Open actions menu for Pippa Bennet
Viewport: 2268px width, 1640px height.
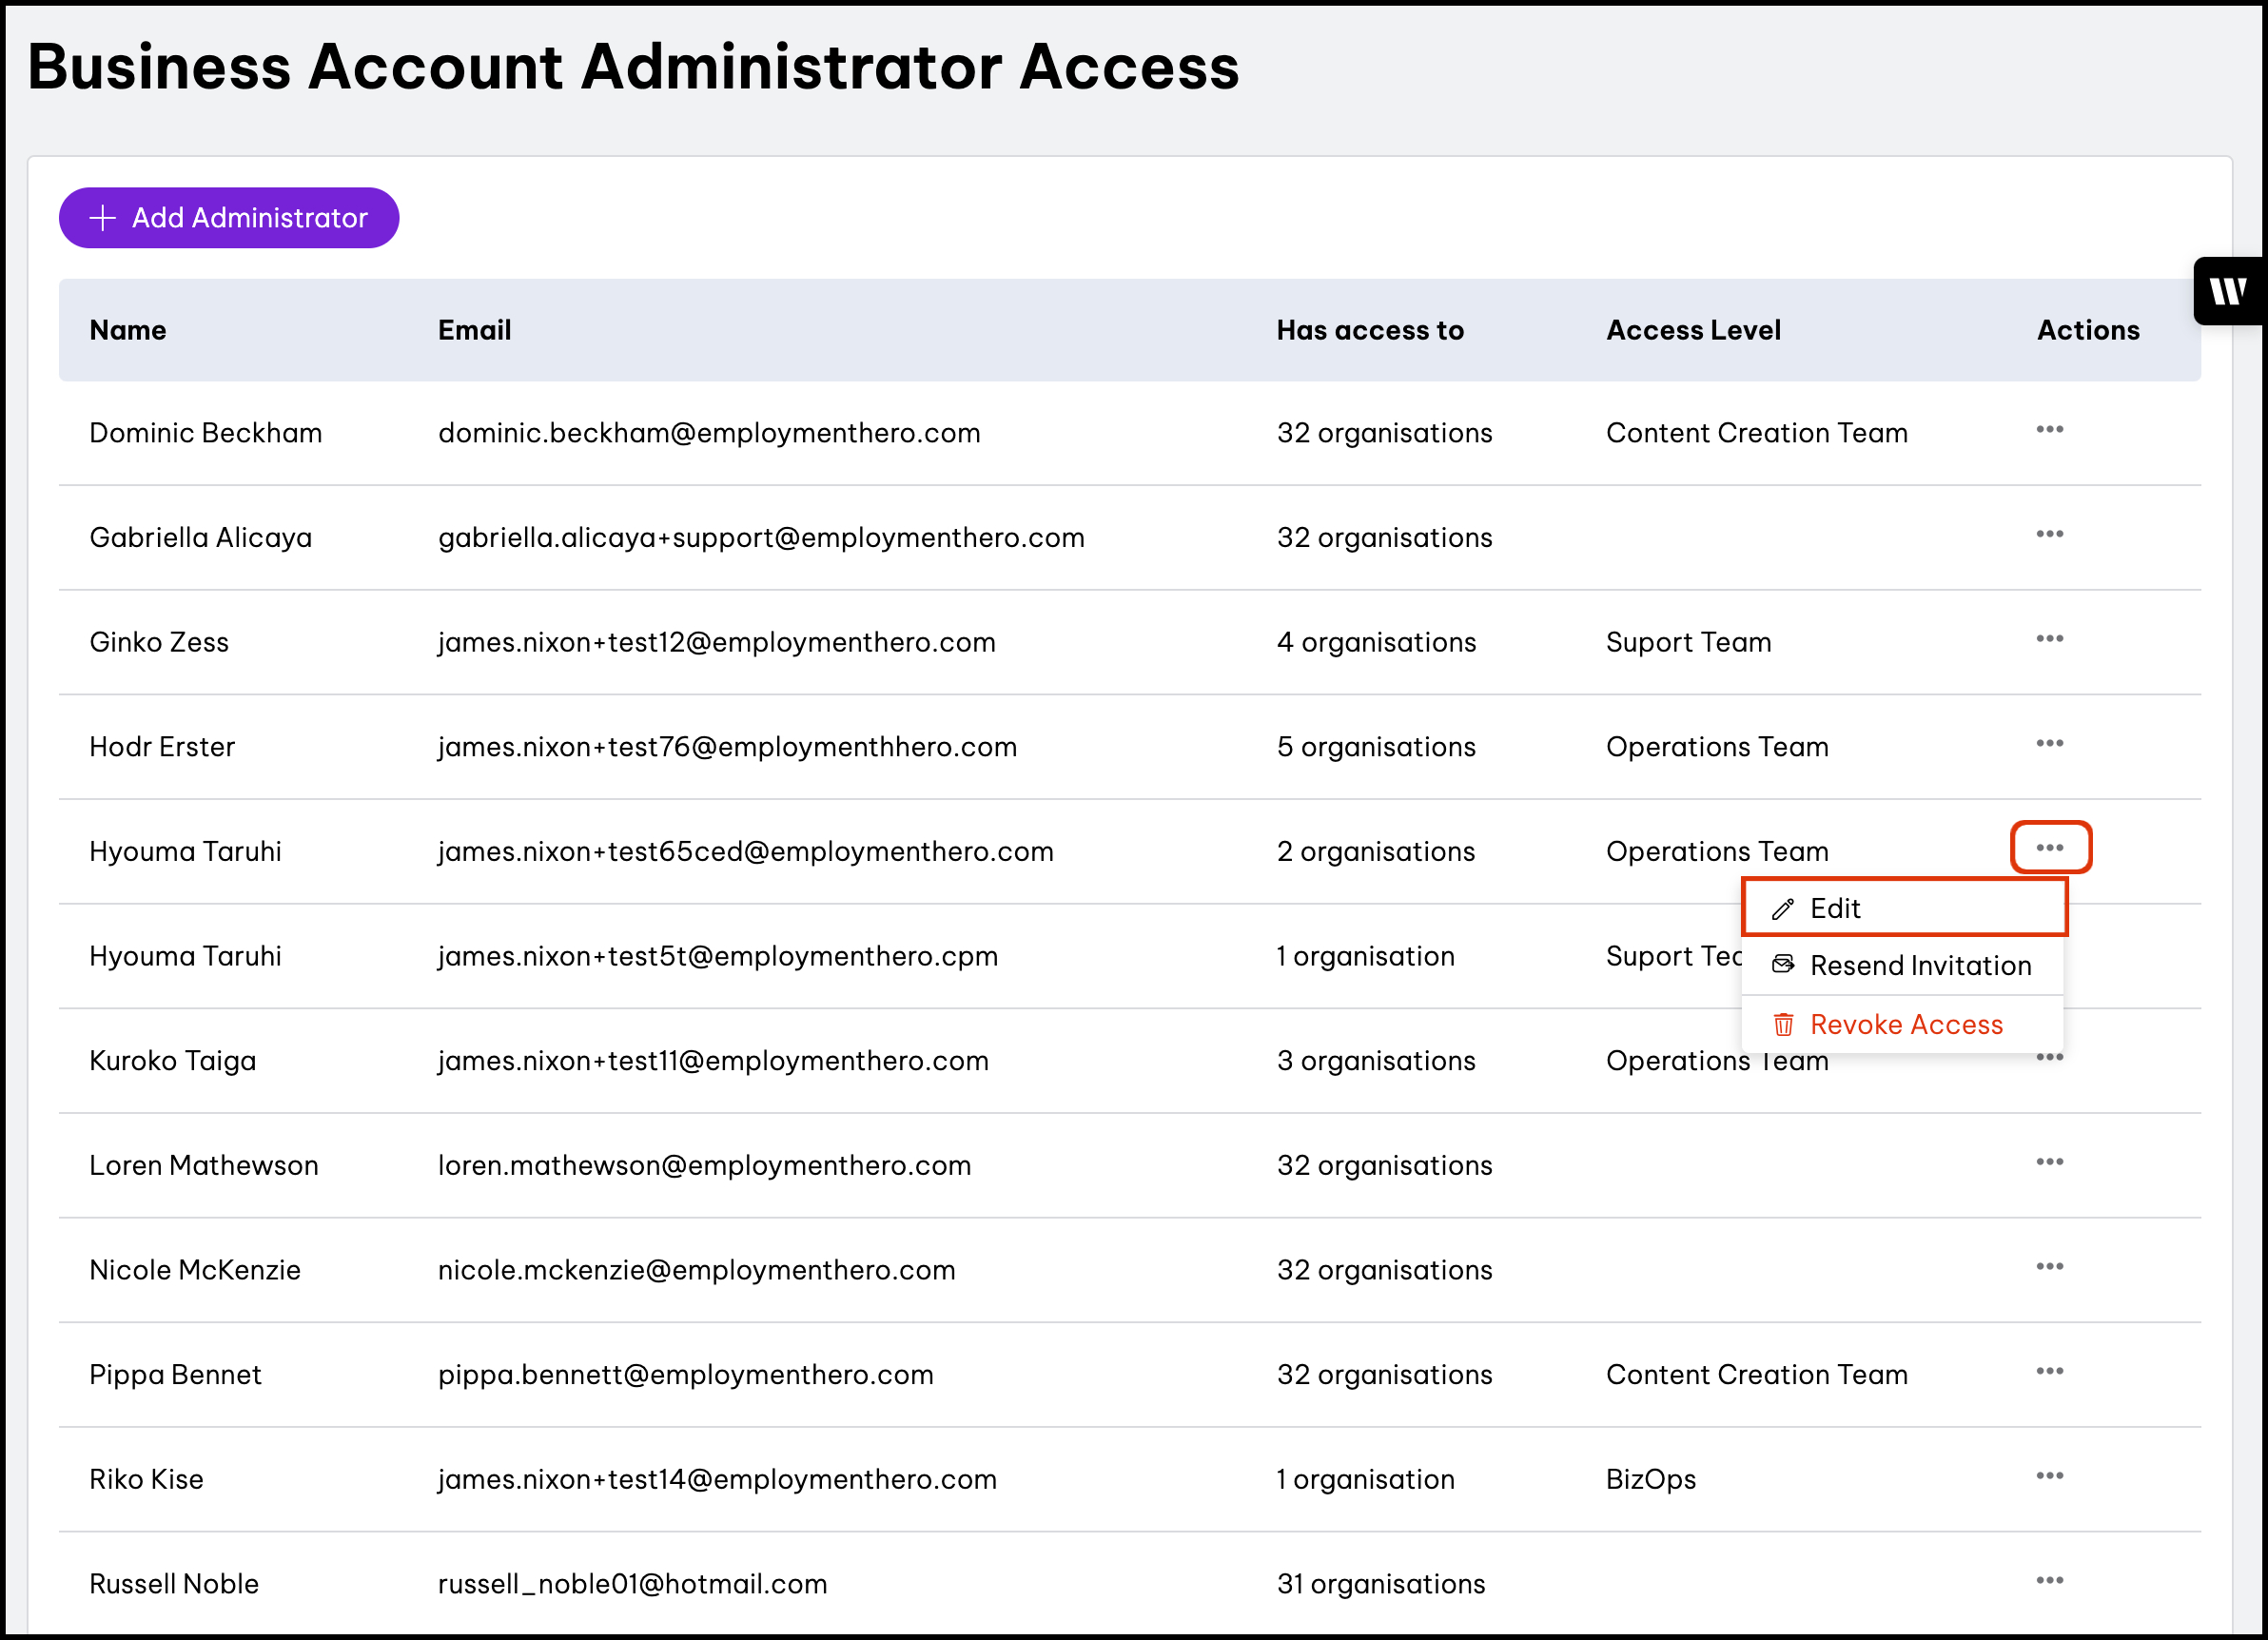point(2049,1371)
